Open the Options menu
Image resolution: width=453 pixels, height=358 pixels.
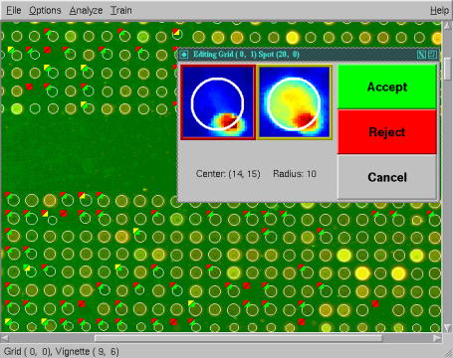[45, 11]
